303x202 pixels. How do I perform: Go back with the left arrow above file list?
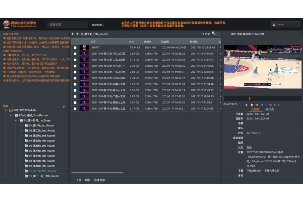(73, 34)
